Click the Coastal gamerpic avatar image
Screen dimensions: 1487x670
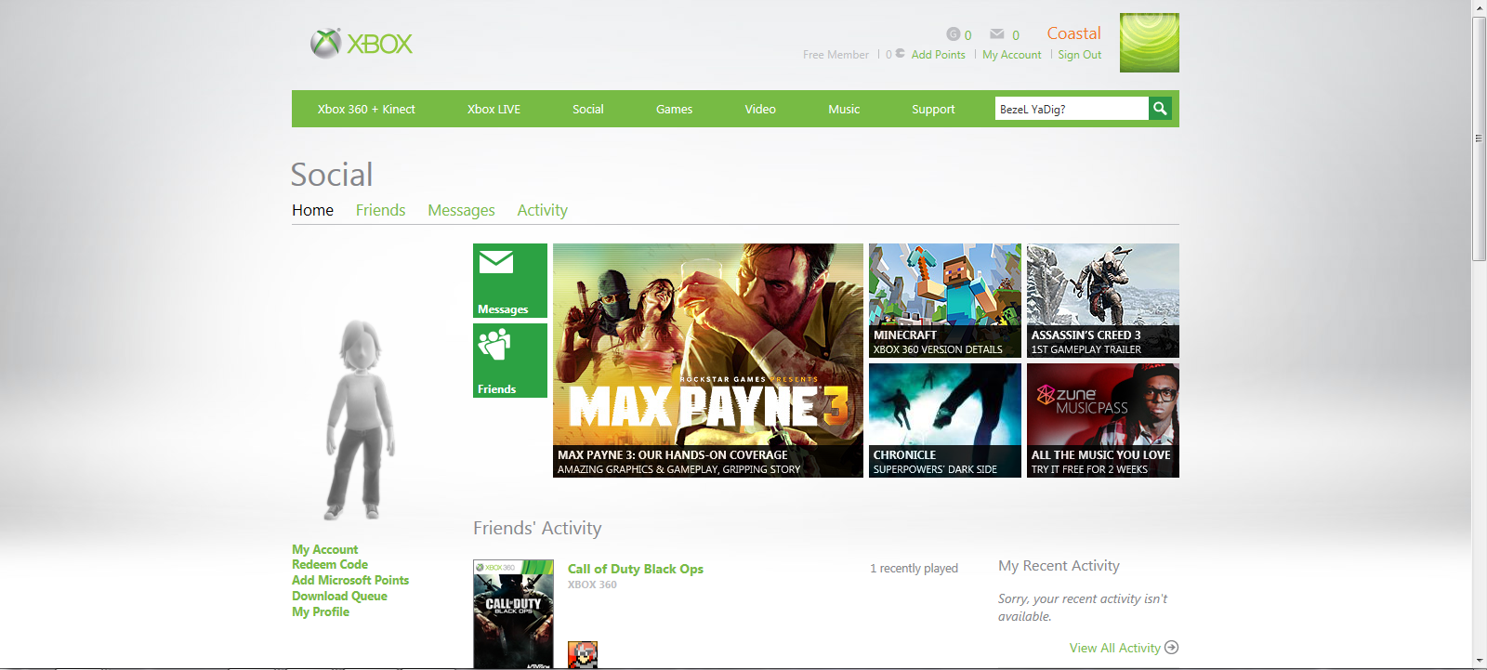[x=1150, y=43]
